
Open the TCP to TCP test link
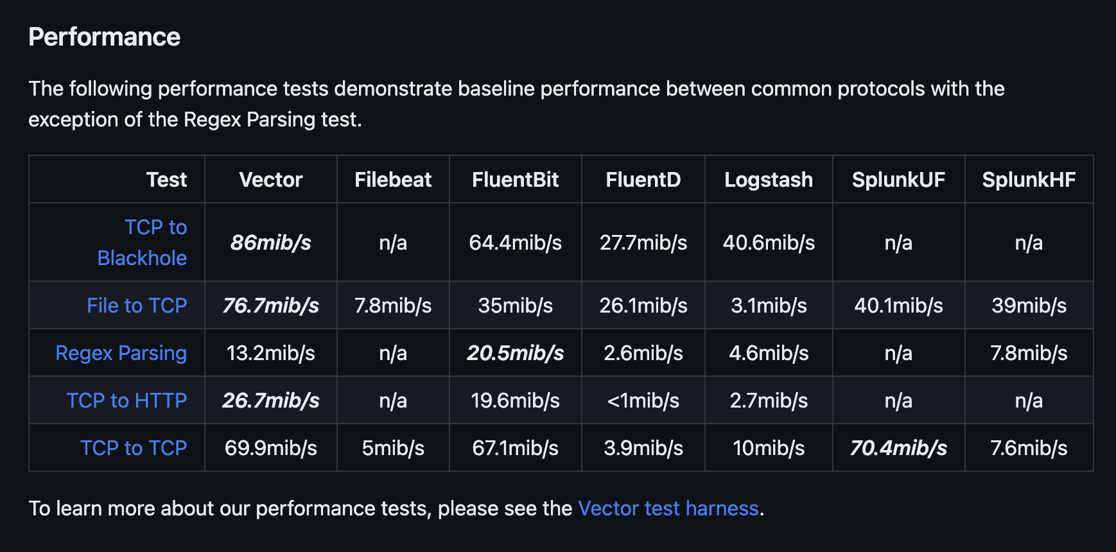[134, 448]
